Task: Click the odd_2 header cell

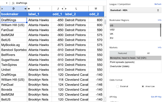Action: pyautogui.click(x=96, y=14)
